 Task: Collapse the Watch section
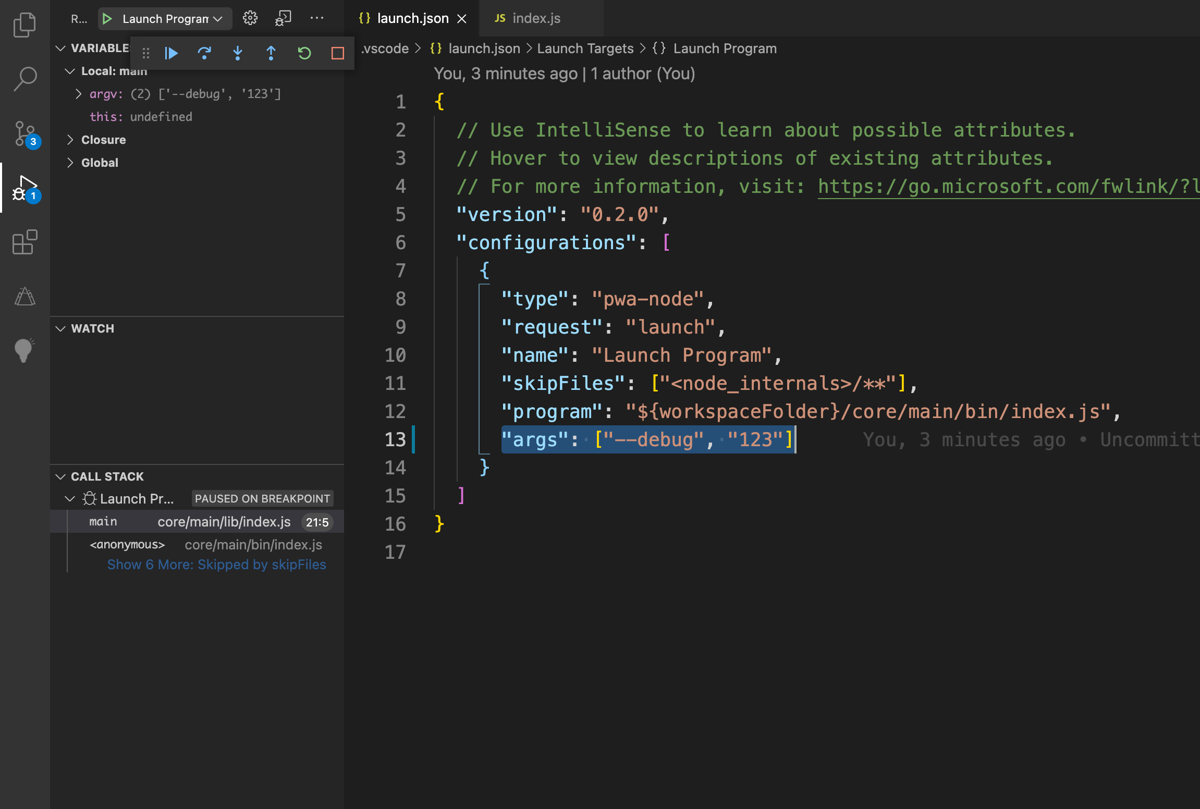coord(60,328)
